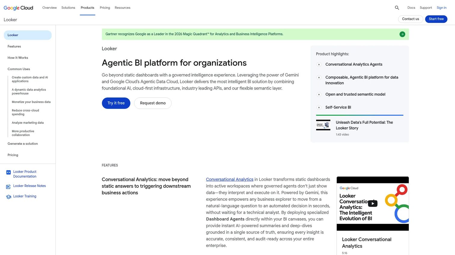Screen dimensions: 455x255
Task: Expand Open and trusted semantic model
Action: point(319,94)
